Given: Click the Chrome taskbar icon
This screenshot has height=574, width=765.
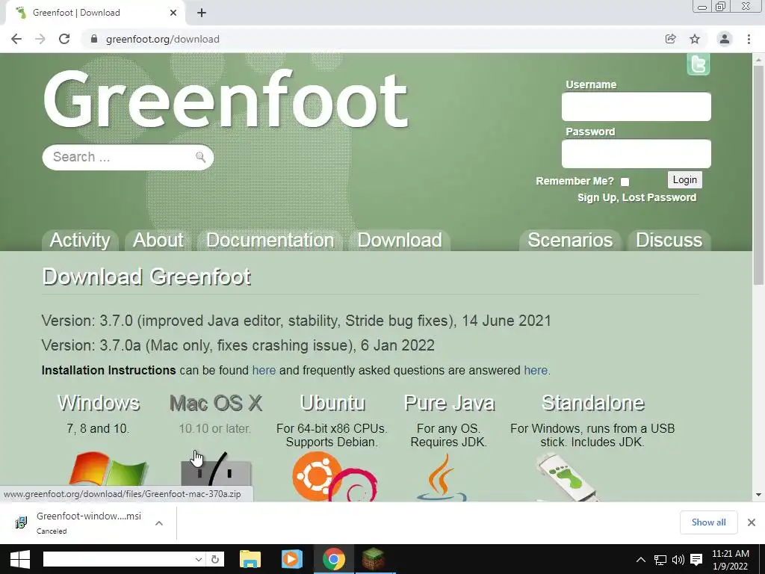Looking at the screenshot, I should pyautogui.click(x=334, y=559).
